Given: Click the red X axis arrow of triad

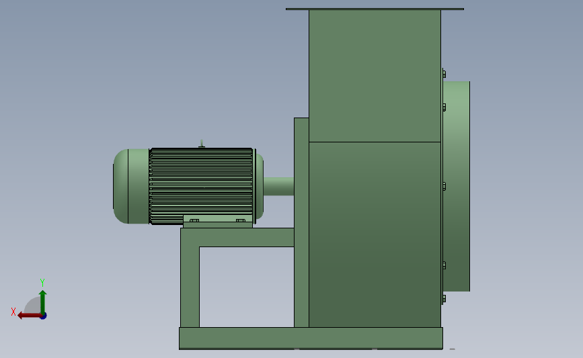Looking at the screenshot, I should coord(30,316).
